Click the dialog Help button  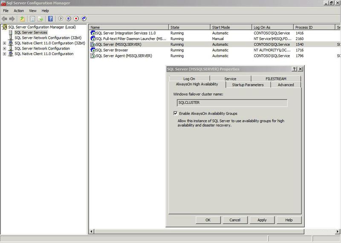tap(289, 220)
